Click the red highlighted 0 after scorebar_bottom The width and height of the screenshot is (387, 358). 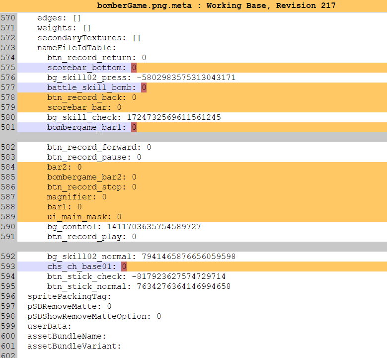(x=134, y=68)
